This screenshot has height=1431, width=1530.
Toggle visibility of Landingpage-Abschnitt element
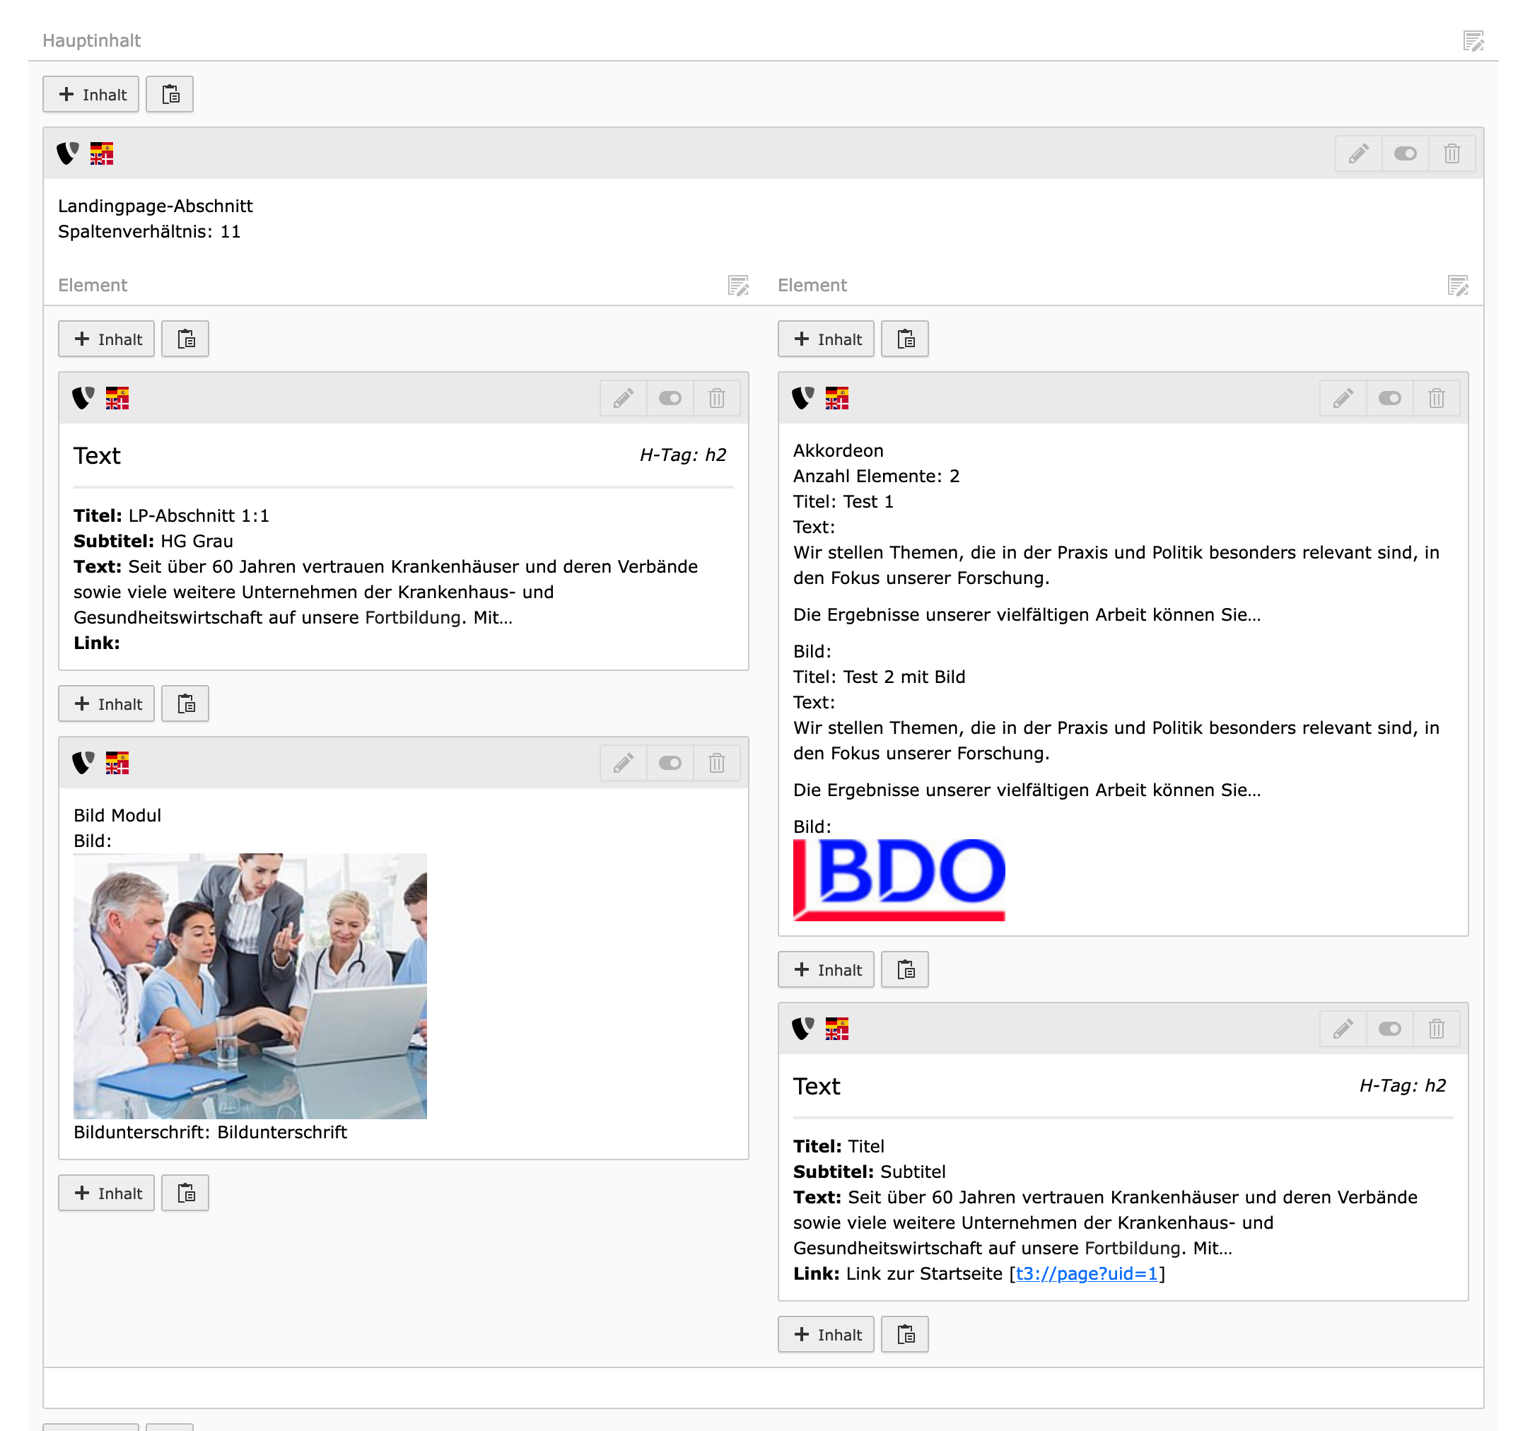click(x=1405, y=154)
